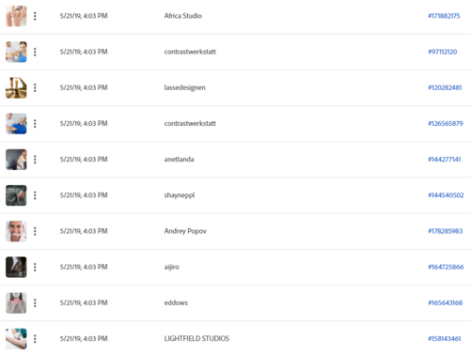Open asset link #120282481

coord(445,87)
